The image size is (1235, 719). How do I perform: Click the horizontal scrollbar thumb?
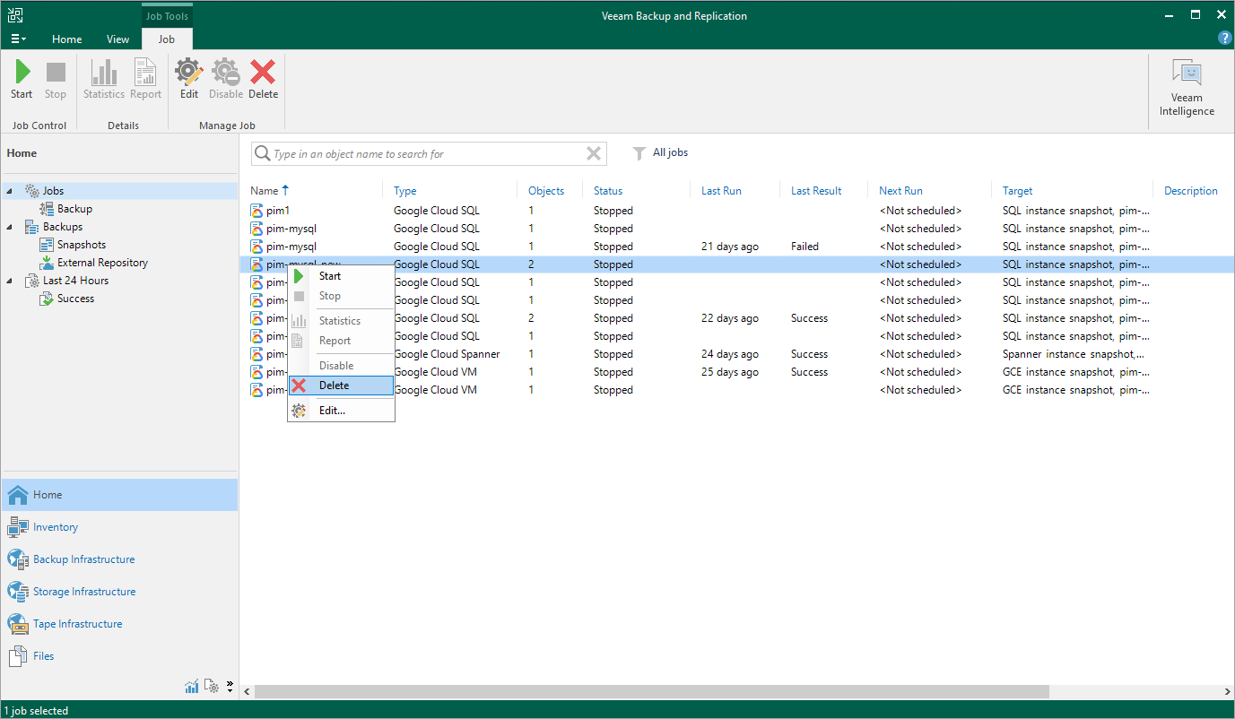point(652,692)
